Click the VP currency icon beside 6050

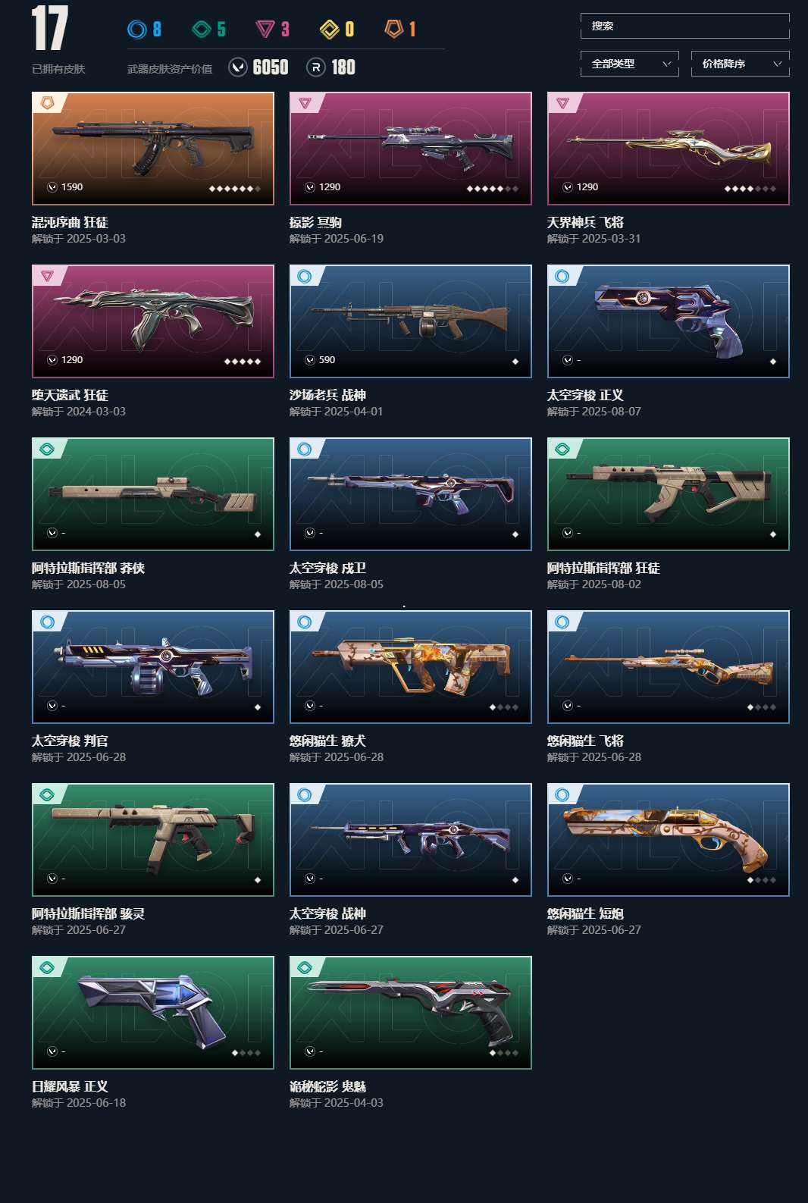[238, 67]
